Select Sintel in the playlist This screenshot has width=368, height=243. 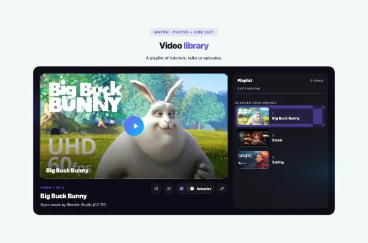point(280,138)
